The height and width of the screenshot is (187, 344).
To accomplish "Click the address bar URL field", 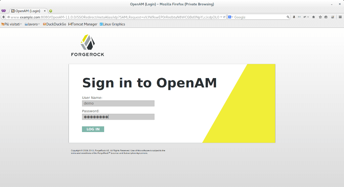I will pyautogui.click(x=115, y=17).
